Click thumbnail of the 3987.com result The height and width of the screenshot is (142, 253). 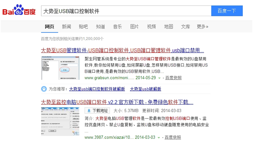click(60, 121)
